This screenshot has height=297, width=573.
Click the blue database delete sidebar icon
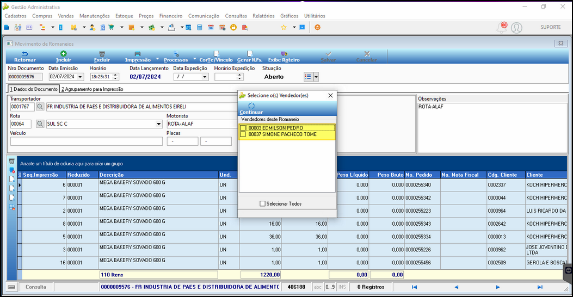12,170
